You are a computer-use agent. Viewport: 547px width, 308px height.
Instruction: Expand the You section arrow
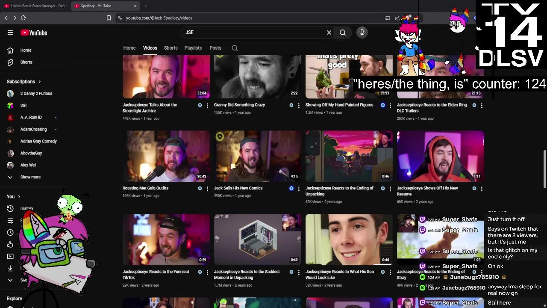tap(19, 197)
